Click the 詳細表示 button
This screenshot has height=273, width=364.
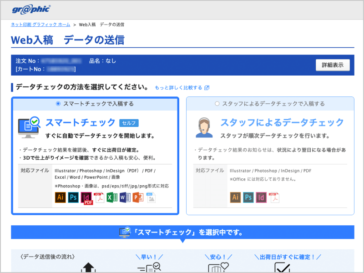tap(333, 65)
